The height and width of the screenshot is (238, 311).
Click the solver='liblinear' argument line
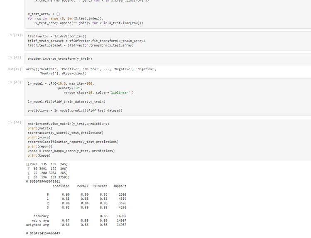coord(98,93)
